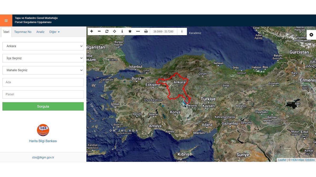Click inside the Ada input field

point(43,82)
